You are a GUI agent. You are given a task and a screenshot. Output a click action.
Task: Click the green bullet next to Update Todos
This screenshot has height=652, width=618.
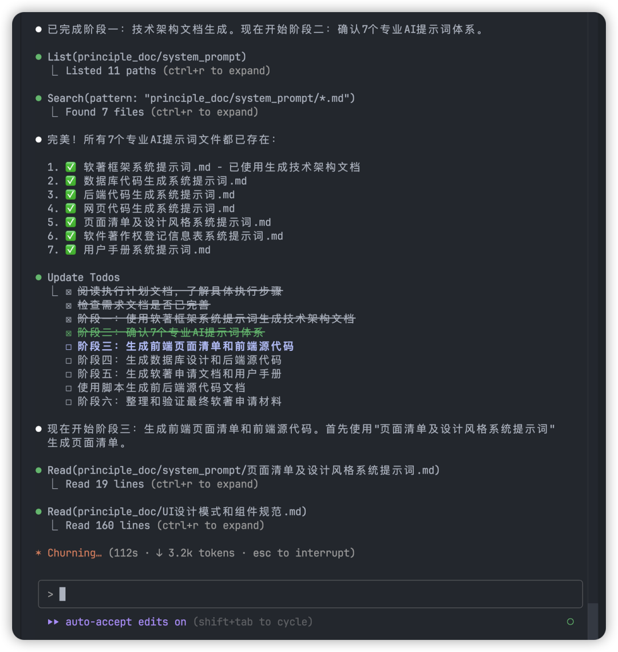(39, 278)
